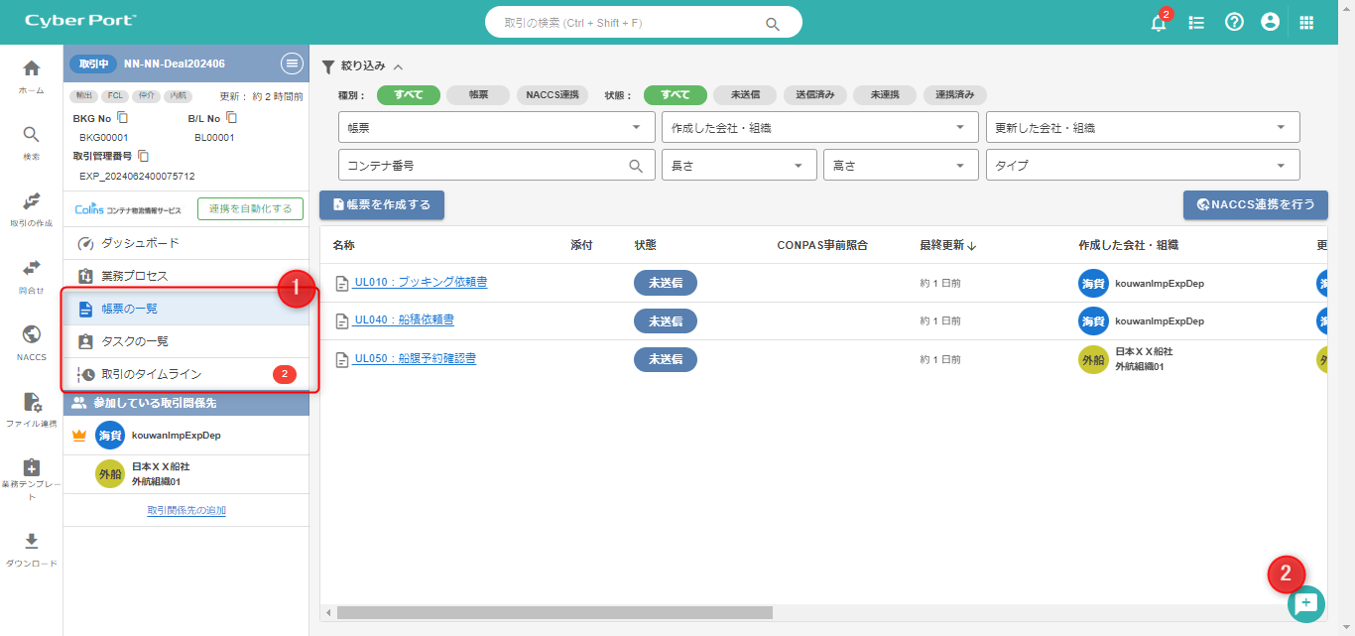Click the コンテナ番号 search field
Screen dimensions: 1355x636
click(x=486, y=166)
